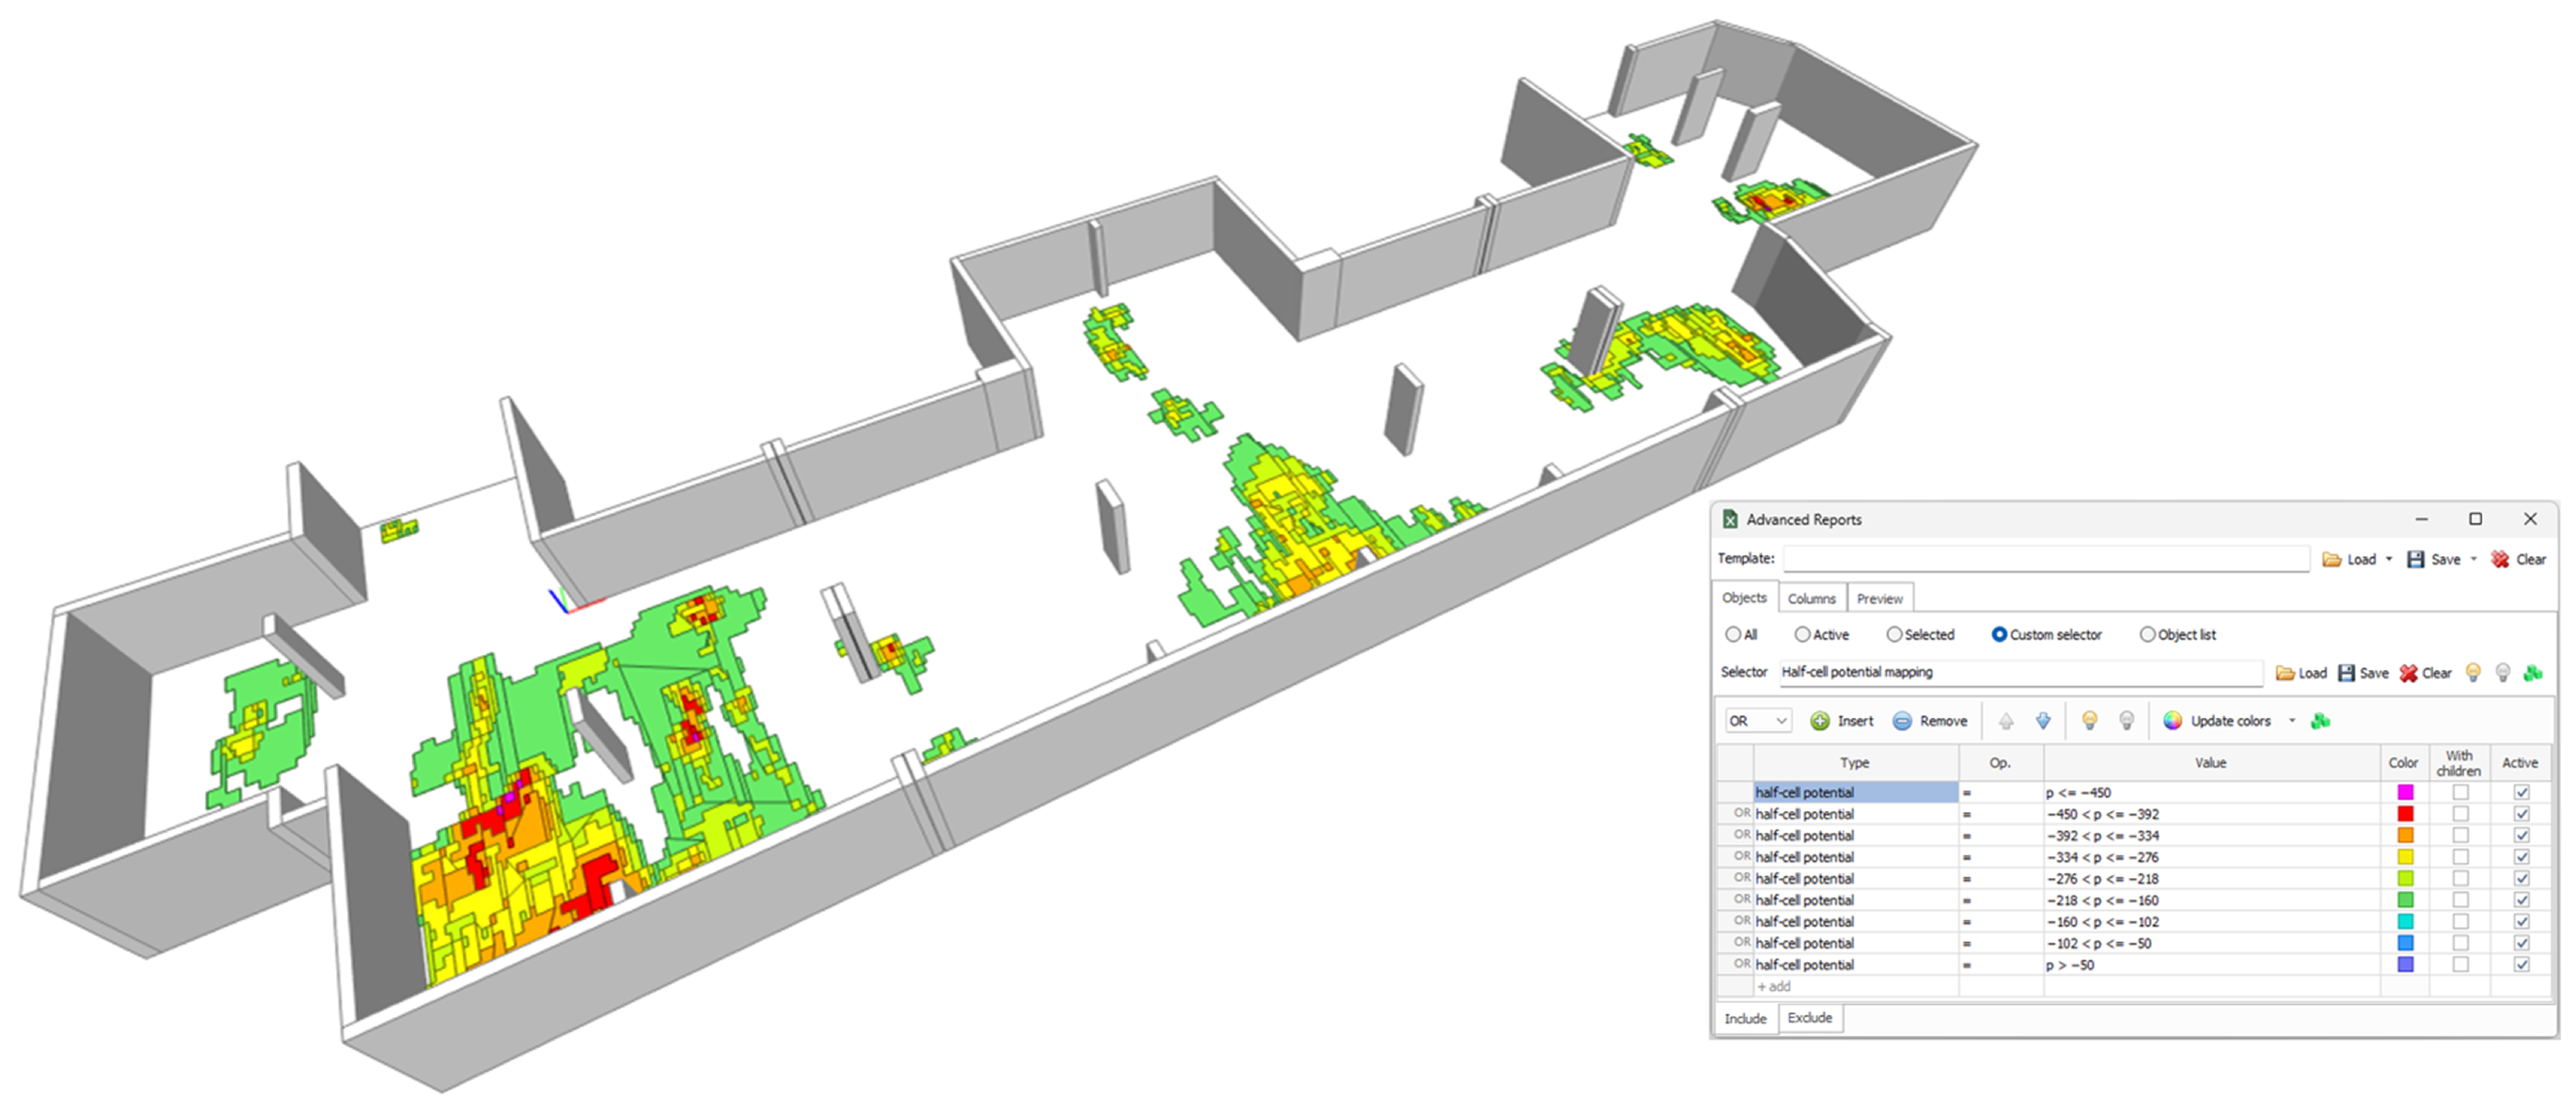Click the Template Clear red X icon
Screen dimensions: 2576x1107
(2499, 559)
